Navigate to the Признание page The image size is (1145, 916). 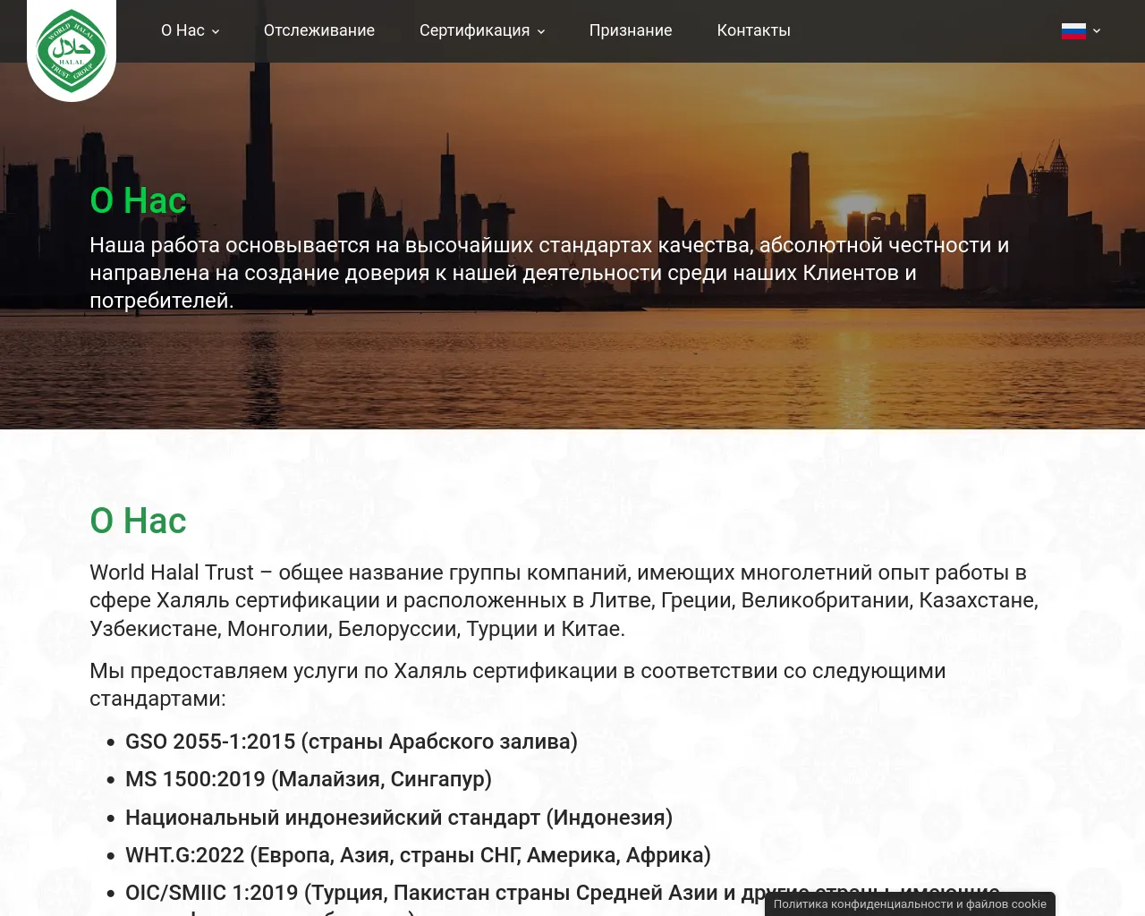click(631, 30)
